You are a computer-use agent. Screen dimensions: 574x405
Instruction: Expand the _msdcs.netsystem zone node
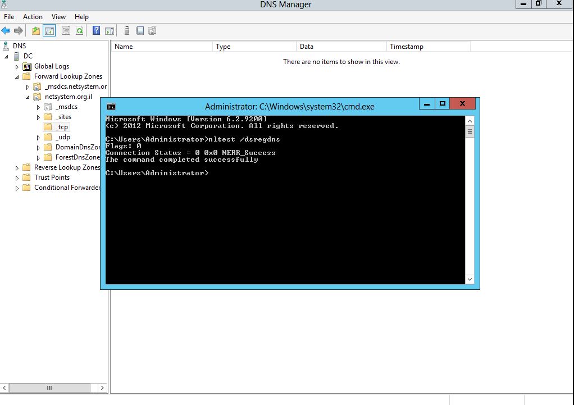point(28,87)
